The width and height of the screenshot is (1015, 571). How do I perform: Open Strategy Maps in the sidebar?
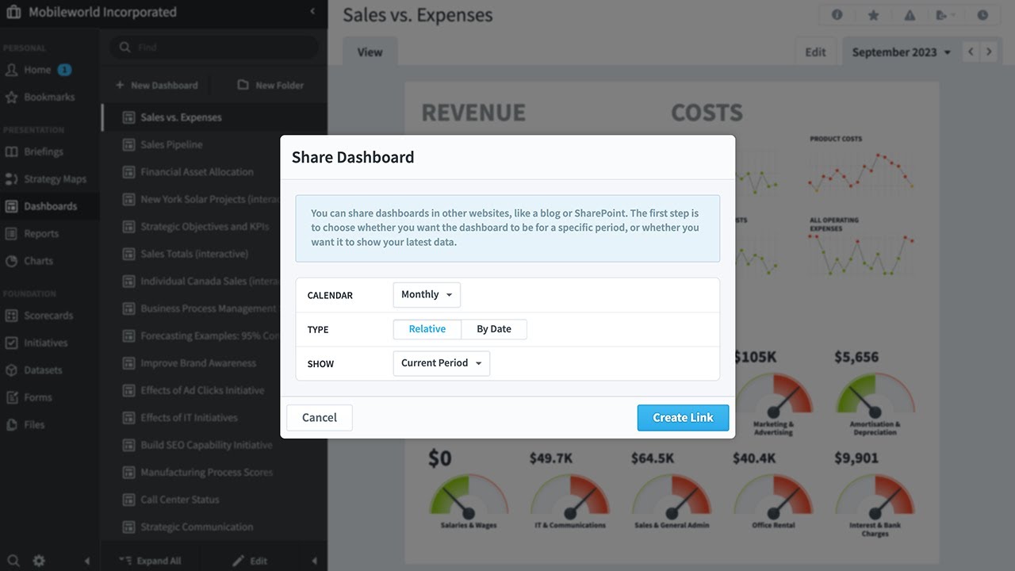[46, 179]
